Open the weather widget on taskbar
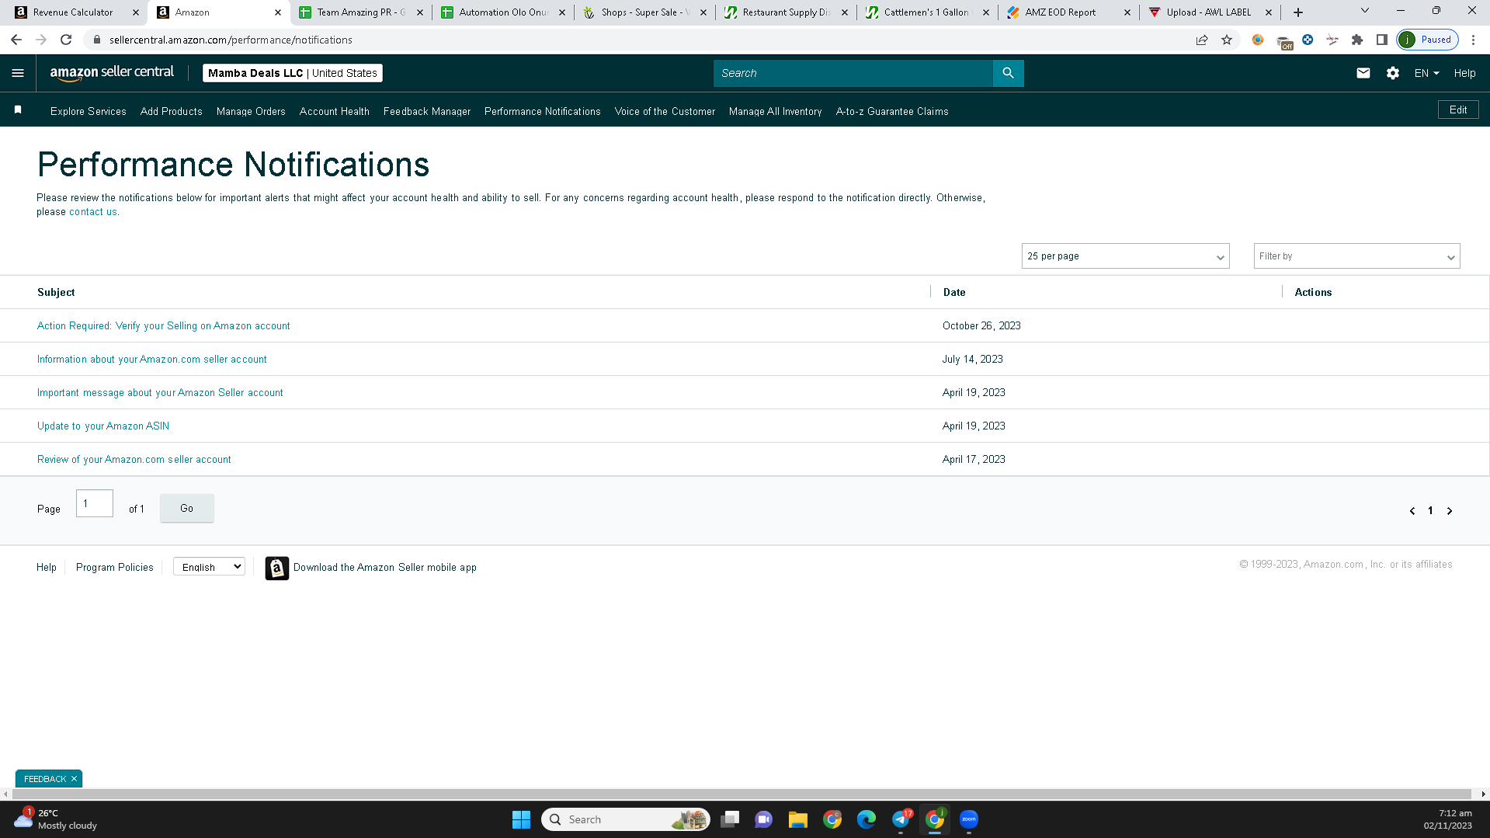The height and width of the screenshot is (838, 1490). click(x=56, y=819)
